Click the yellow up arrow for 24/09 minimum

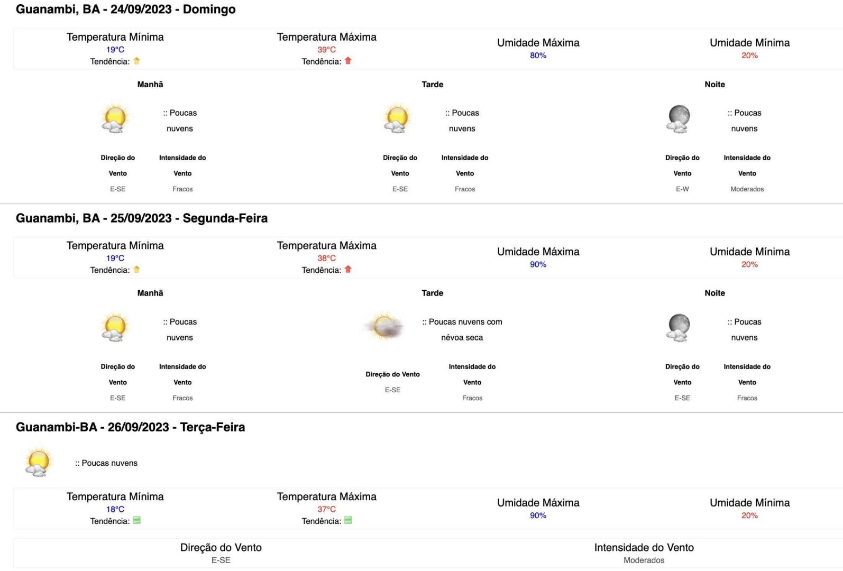pyautogui.click(x=136, y=61)
